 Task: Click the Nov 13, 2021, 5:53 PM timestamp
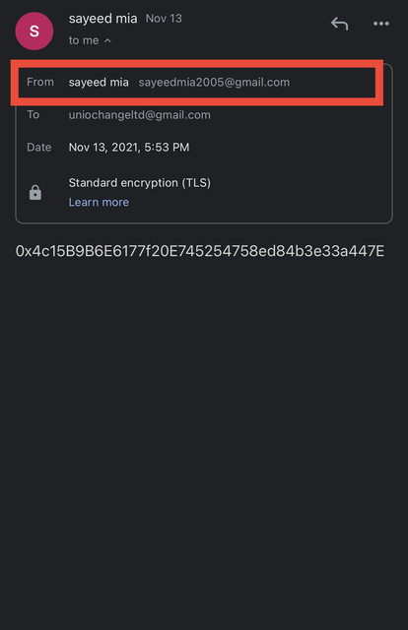(129, 147)
